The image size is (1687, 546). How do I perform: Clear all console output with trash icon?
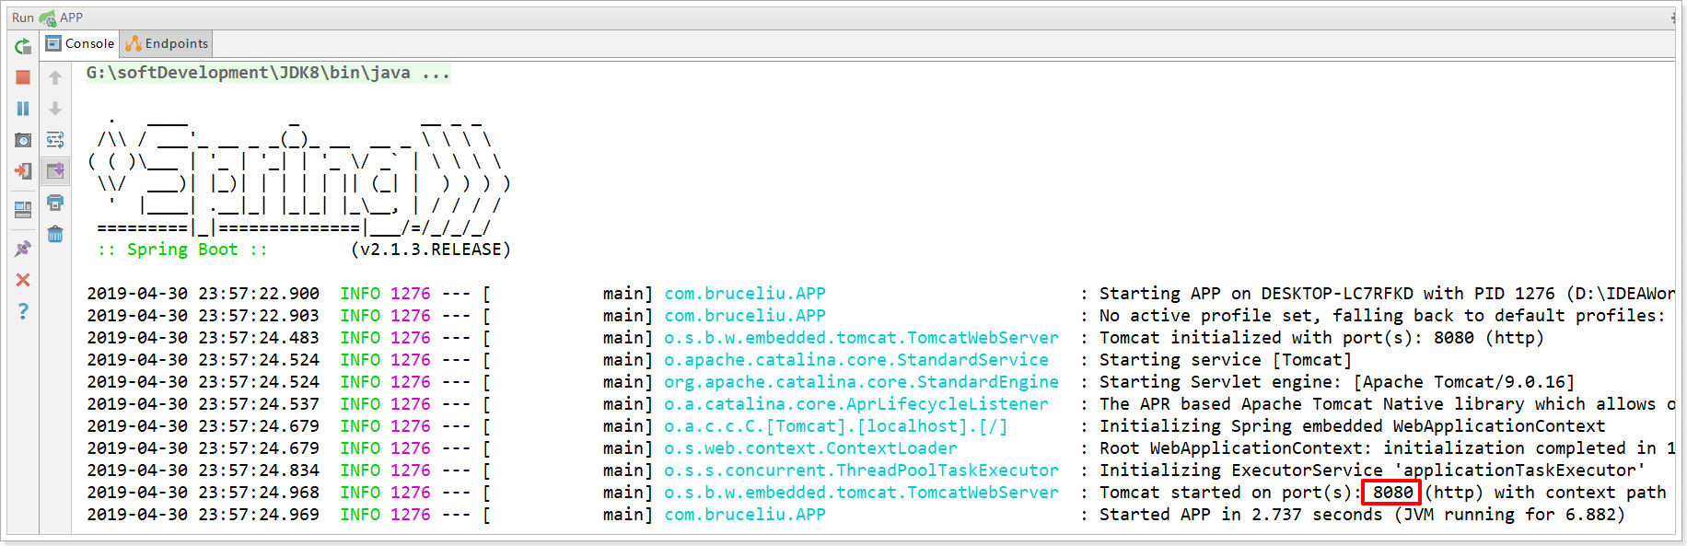pos(55,234)
